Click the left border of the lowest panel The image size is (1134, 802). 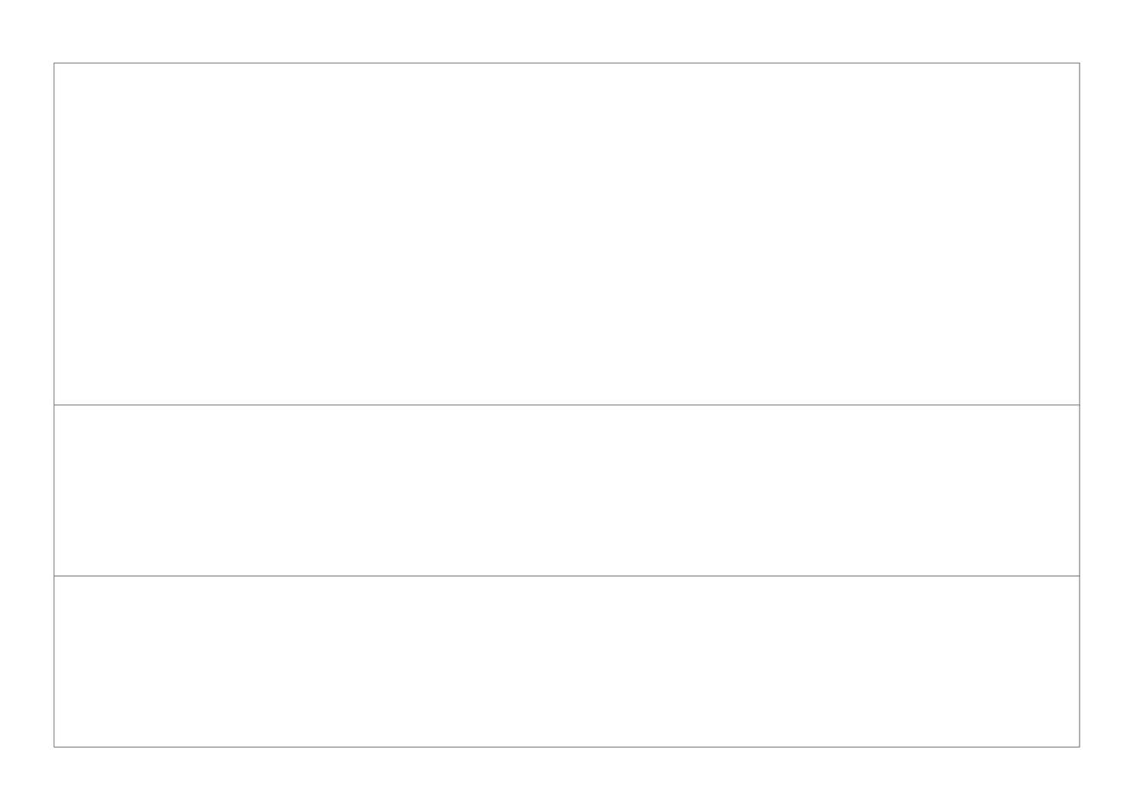[54, 661]
